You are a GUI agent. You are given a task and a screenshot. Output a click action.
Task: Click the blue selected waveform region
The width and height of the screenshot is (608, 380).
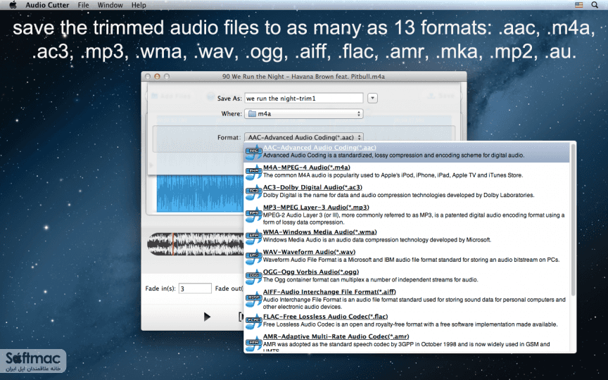pos(200,193)
